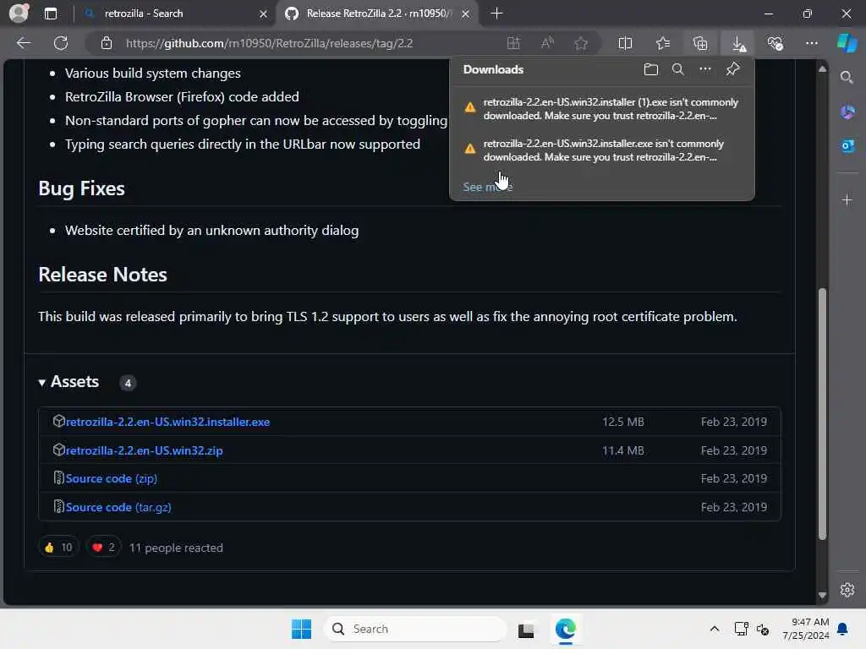Open the taskbar clock and date

point(806,629)
